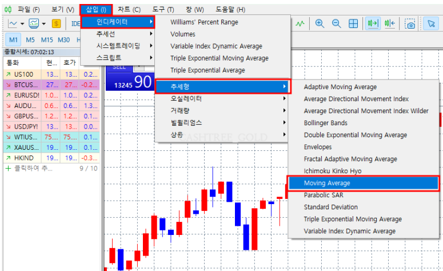Image resolution: width=443 pixels, height=271 pixels.
Task: Click the EURUSD! symbol row
Action: (51, 95)
